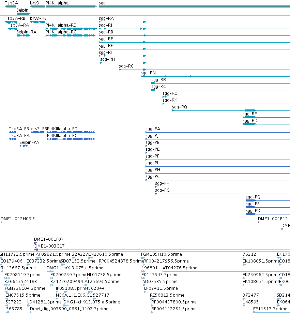The image size is (290, 314).
Task: Click the sgg-RG transcript label
Action: (x=159, y=87)
